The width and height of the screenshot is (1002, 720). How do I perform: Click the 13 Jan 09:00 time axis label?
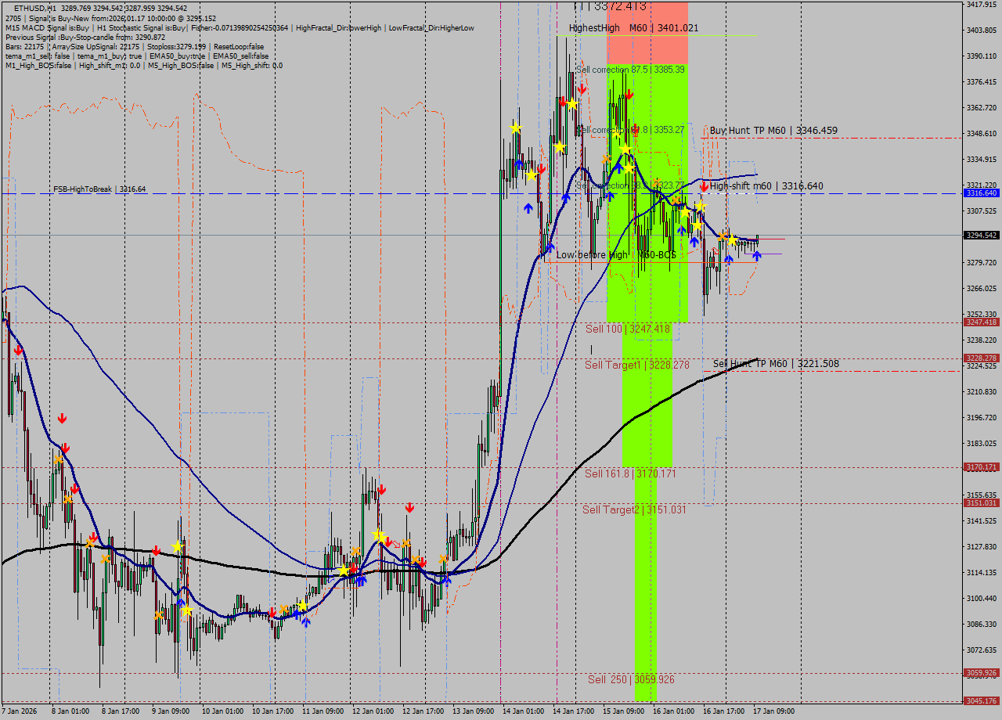pyautogui.click(x=474, y=711)
